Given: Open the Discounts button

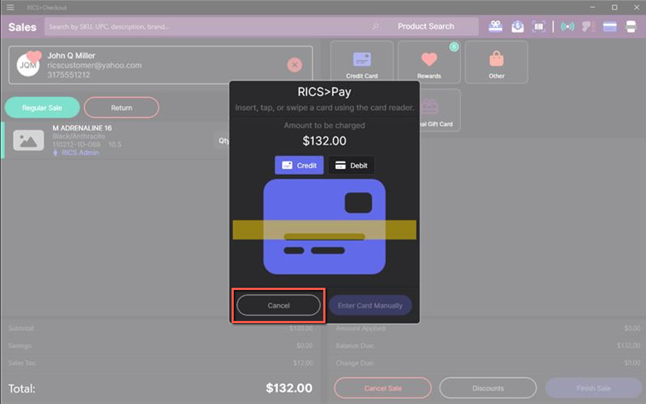Looking at the screenshot, I should (x=488, y=389).
